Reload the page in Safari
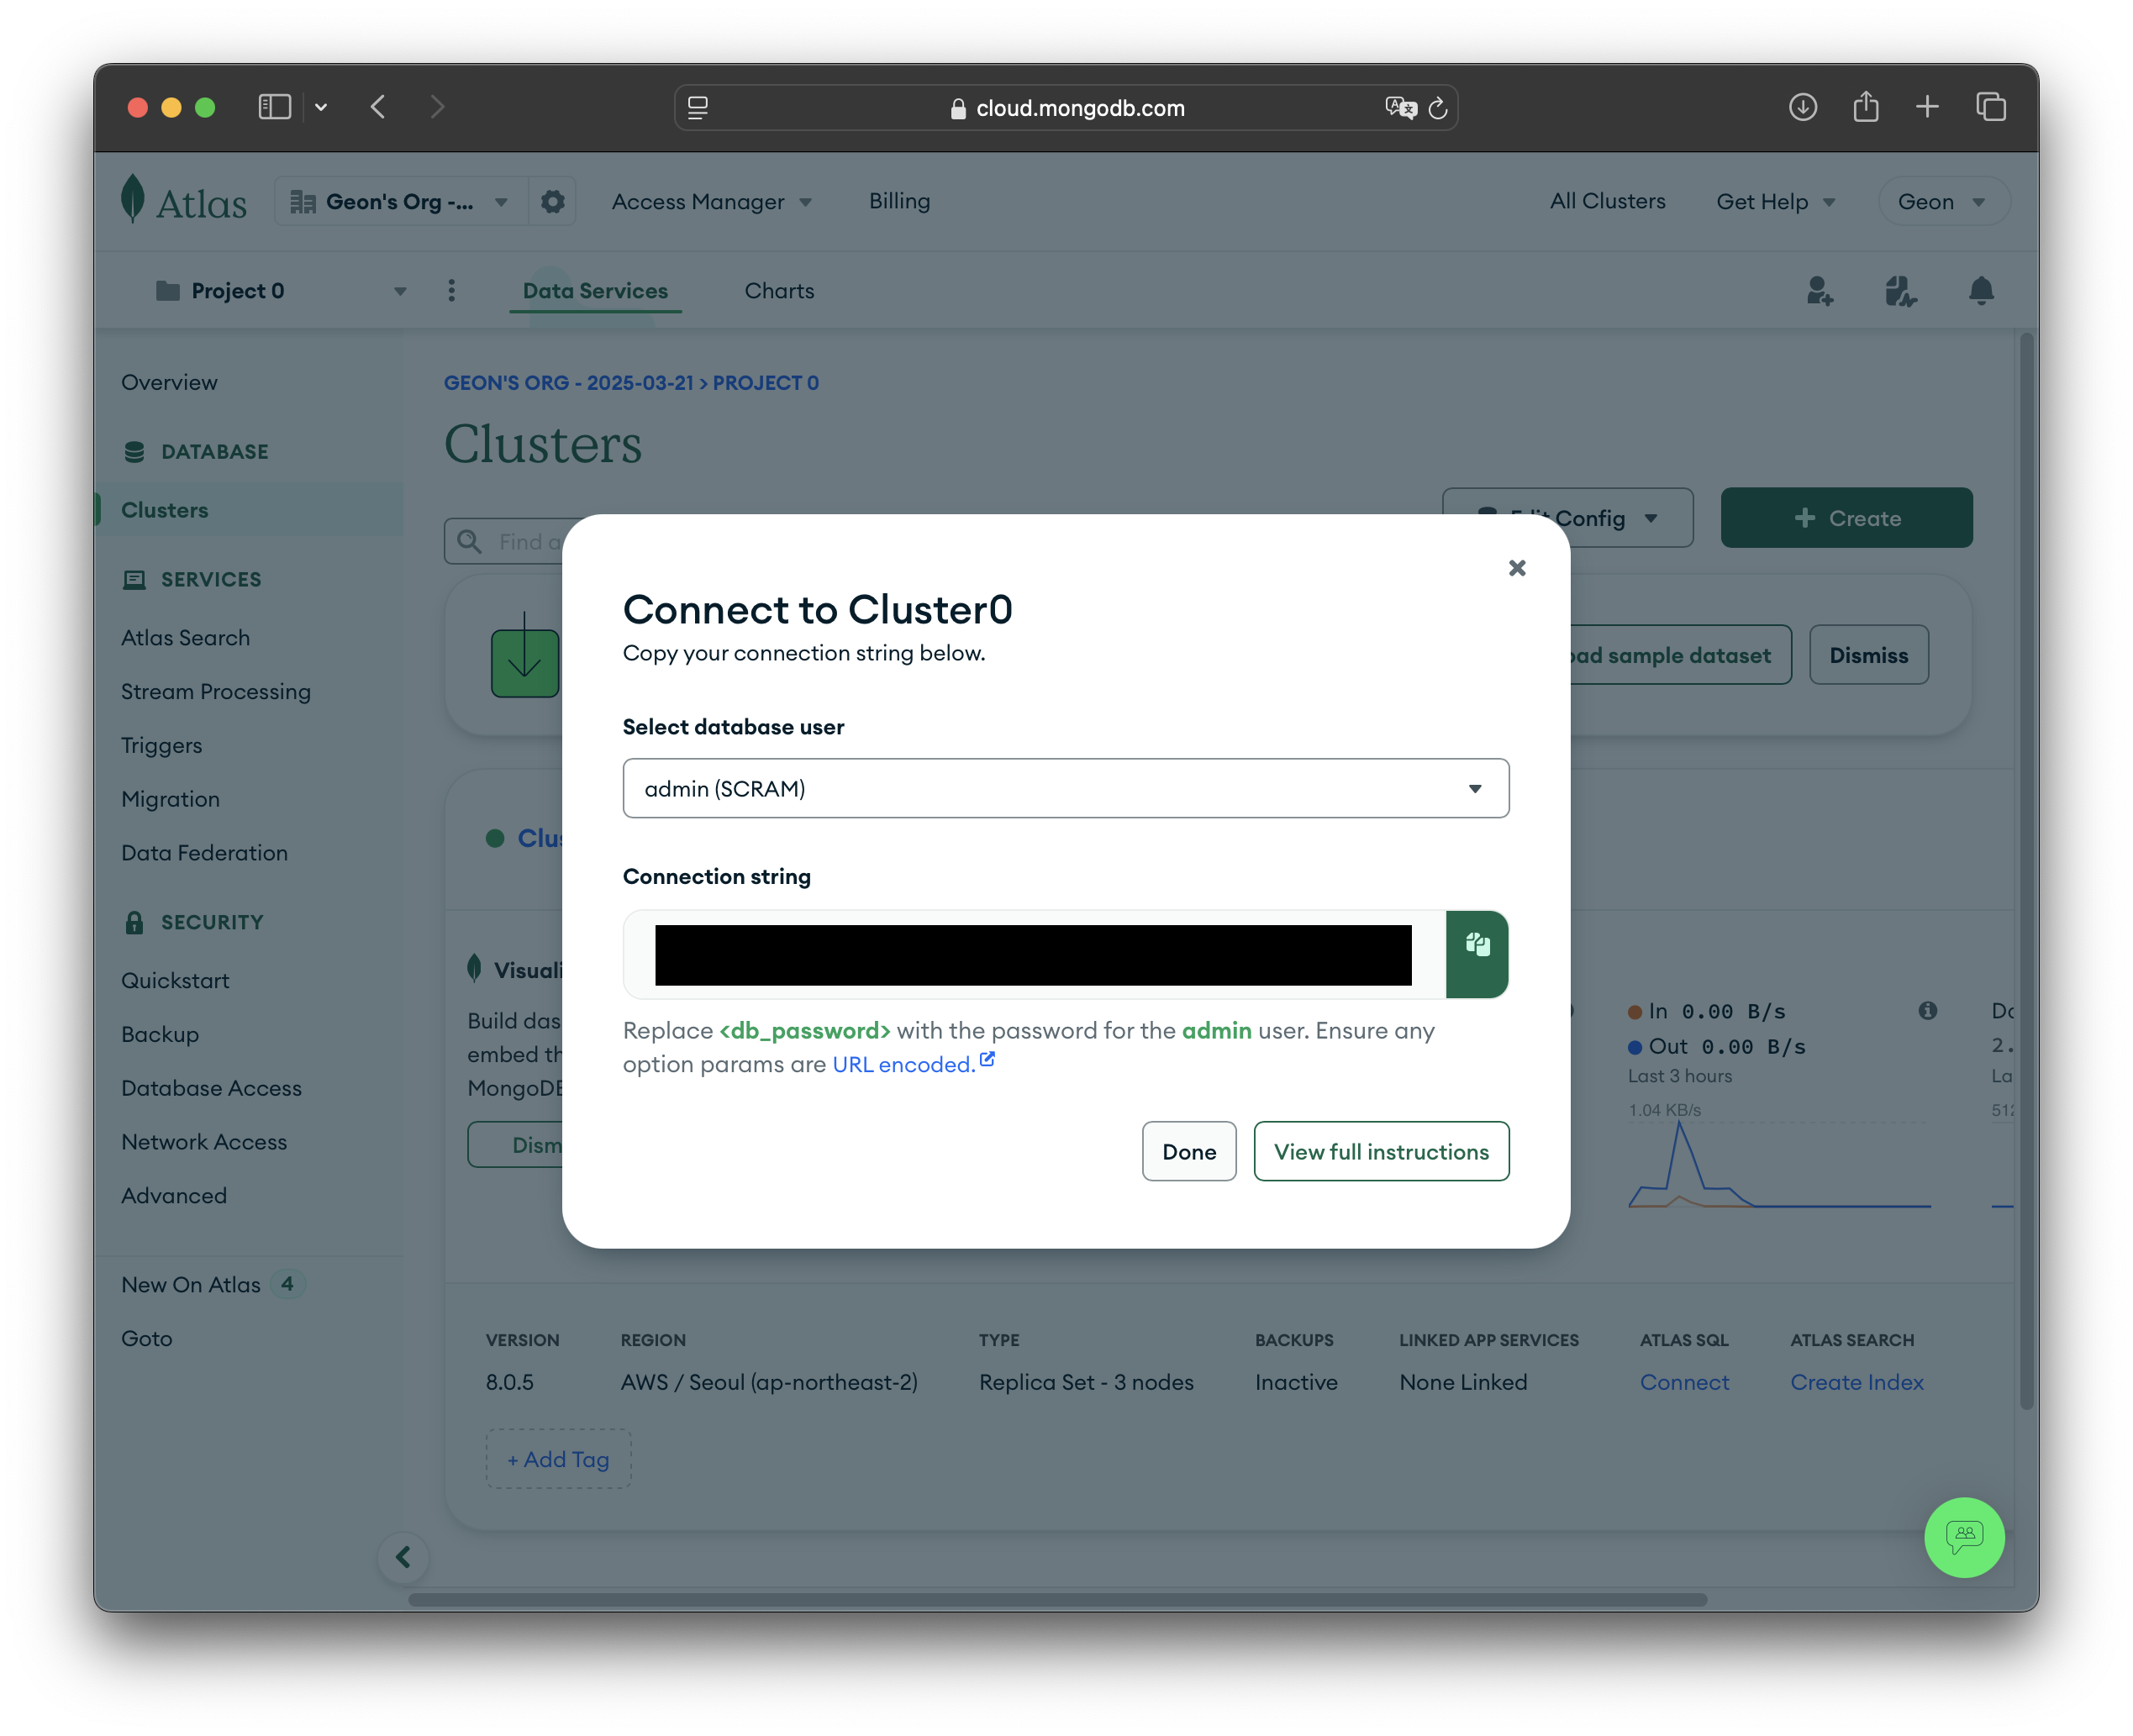Screen dimensions: 2133x1736 point(1437,108)
